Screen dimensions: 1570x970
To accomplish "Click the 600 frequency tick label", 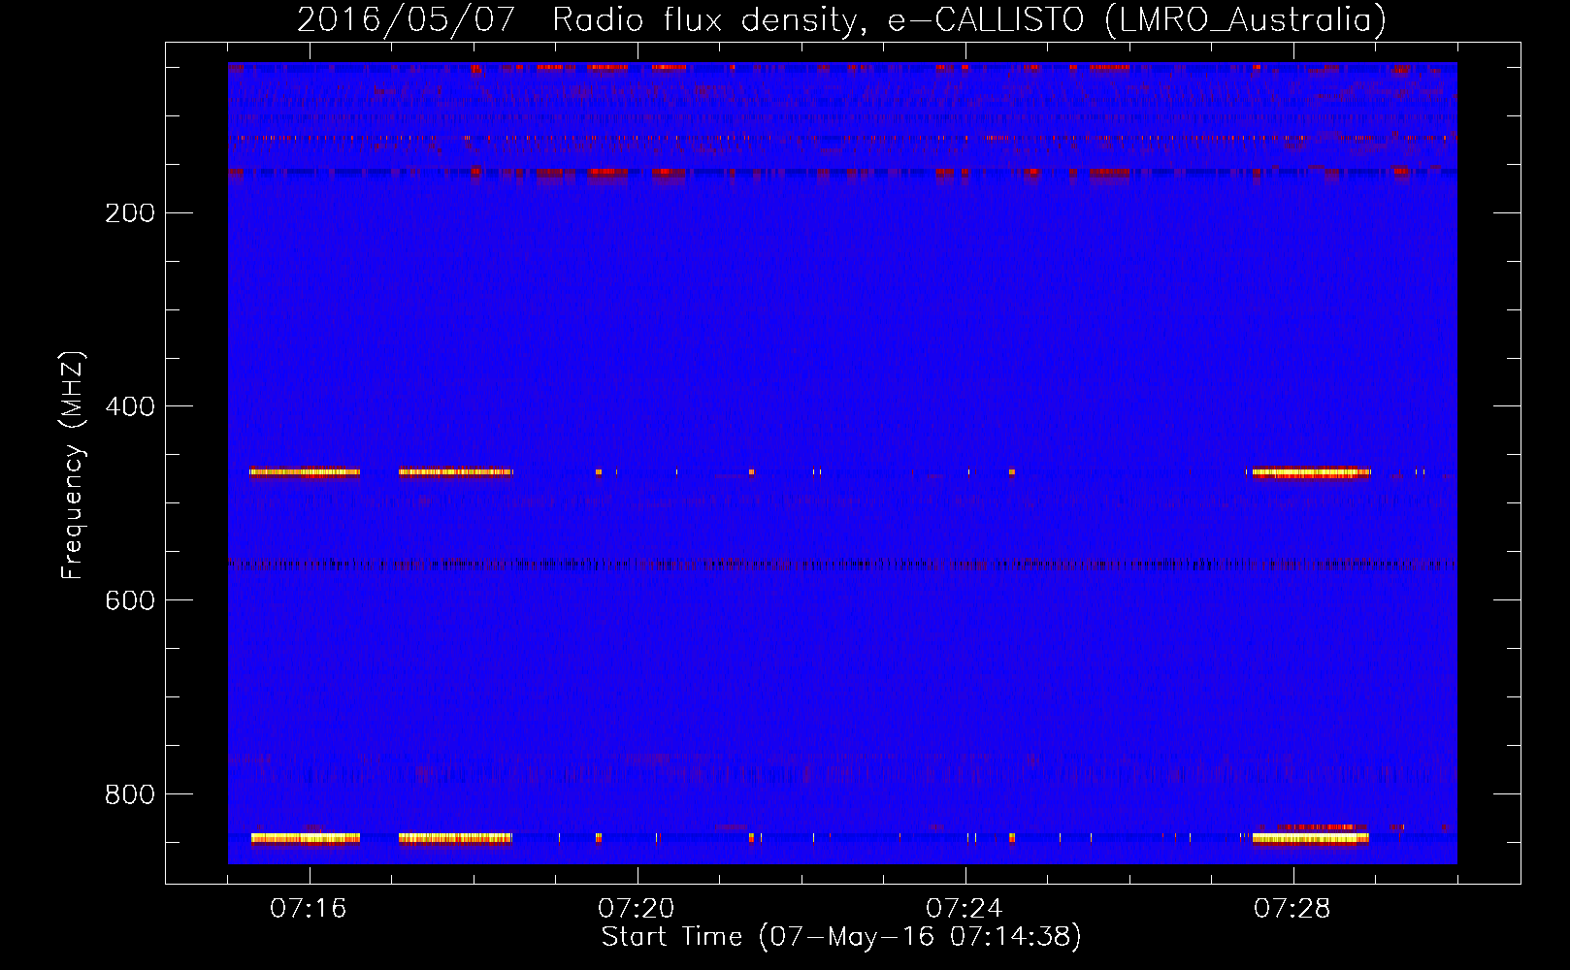I will pyautogui.click(x=130, y=600).
